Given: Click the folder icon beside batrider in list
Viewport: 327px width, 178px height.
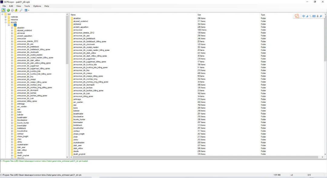Looking at the screenshot, I should 72,111.
